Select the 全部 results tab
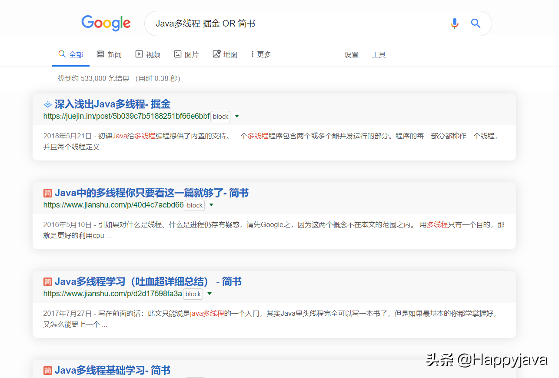Image resolution: width=559 pixels, height=378 pixels. (71, 54)
